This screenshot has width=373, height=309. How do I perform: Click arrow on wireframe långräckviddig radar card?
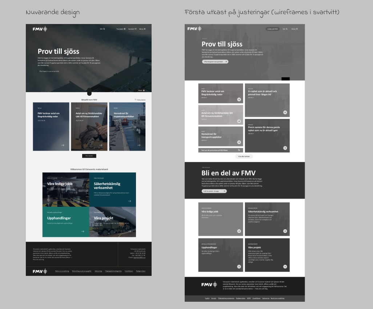(239, 100)
